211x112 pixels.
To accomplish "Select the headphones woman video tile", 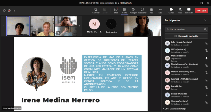I will [x=143, y=26].
